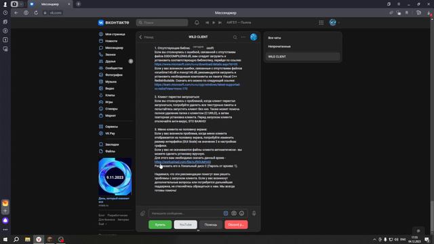This screenshot has width=434, height=244.
Task: Focus the VK search field in header
Action: coord(162,22)
